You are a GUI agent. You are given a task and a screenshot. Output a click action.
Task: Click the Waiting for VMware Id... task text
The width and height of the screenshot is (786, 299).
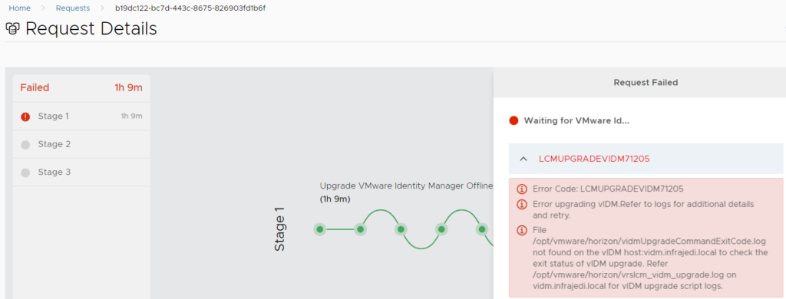tap(576, 120)
